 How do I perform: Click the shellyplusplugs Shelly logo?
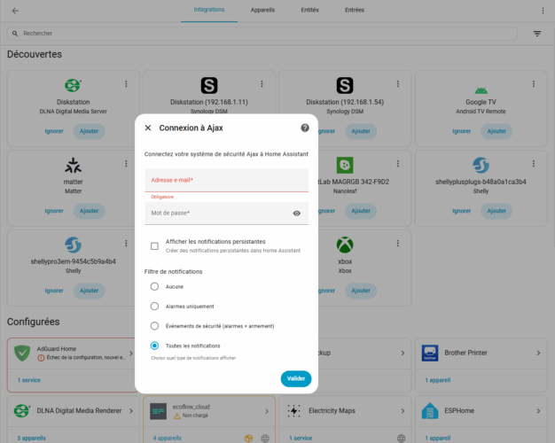coord(481,166)
